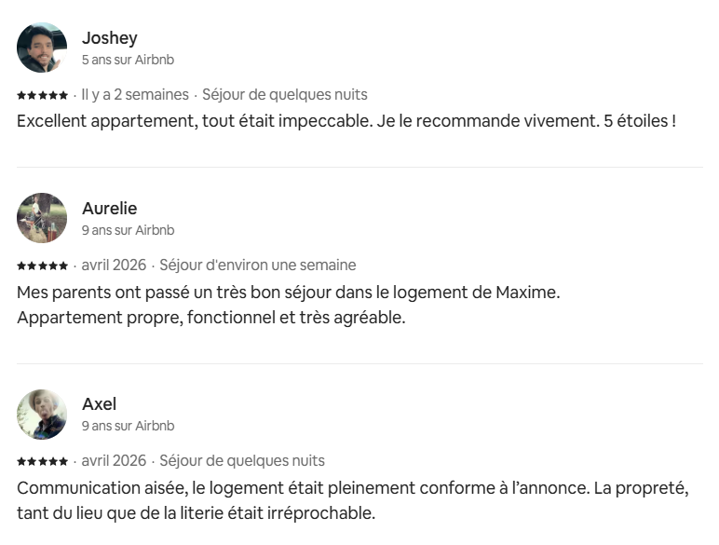Click 'avril 2026' date on Axel's review
The width and height of the screenshot is (719, 545).
pos(114,460)
